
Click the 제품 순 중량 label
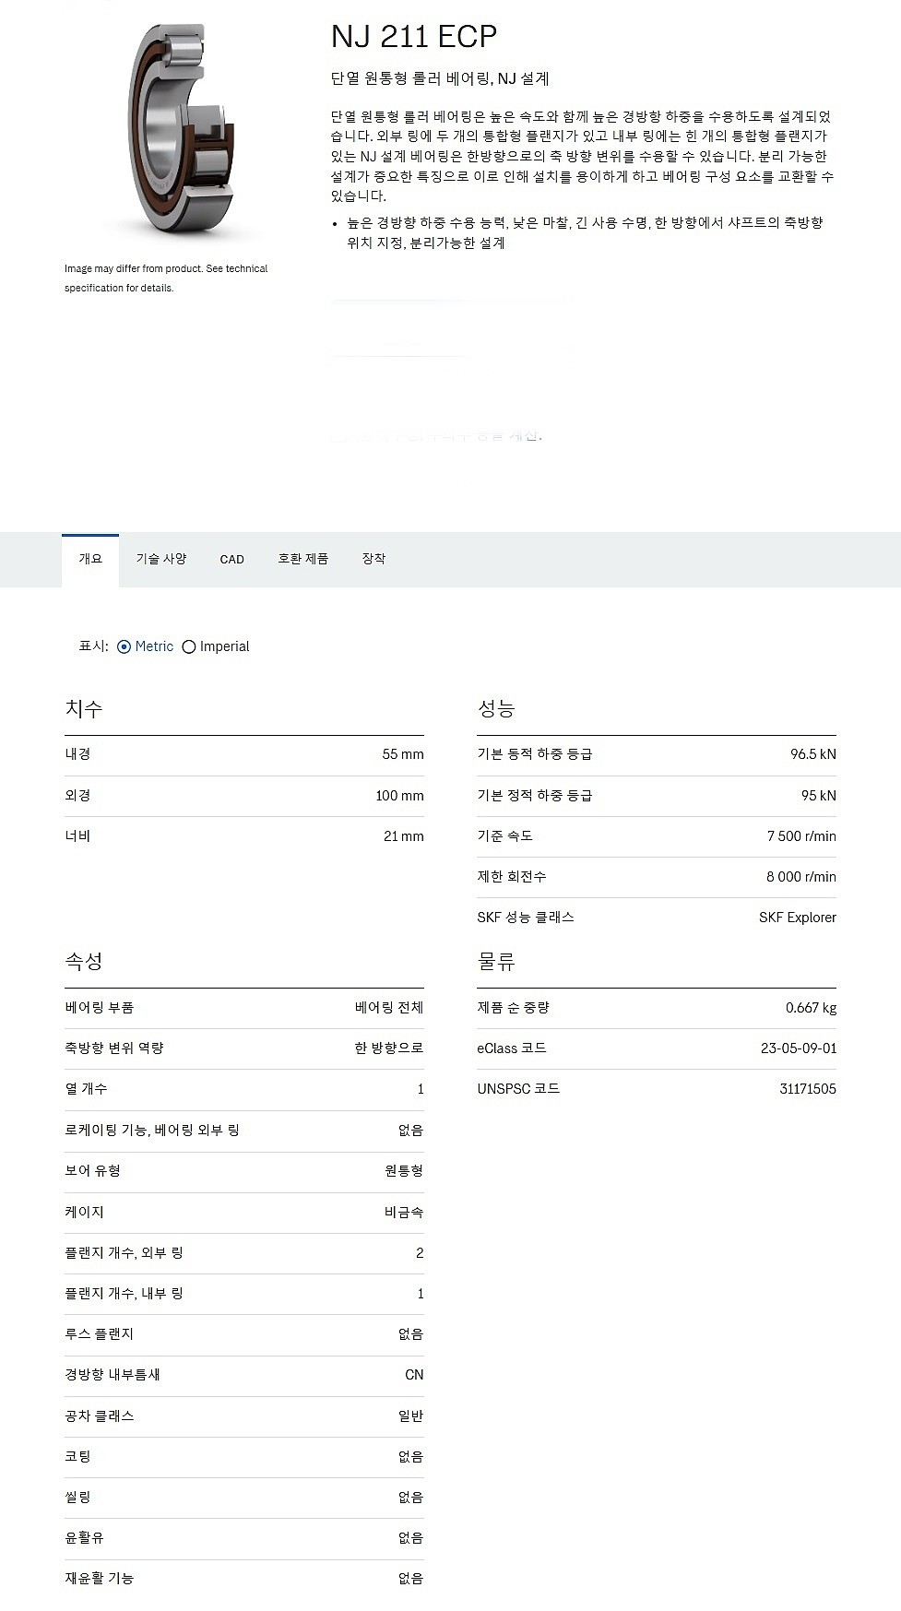[514, 1008]
